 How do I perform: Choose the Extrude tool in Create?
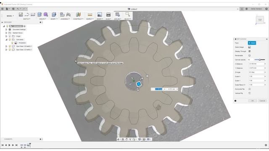[x=40, y=15]
